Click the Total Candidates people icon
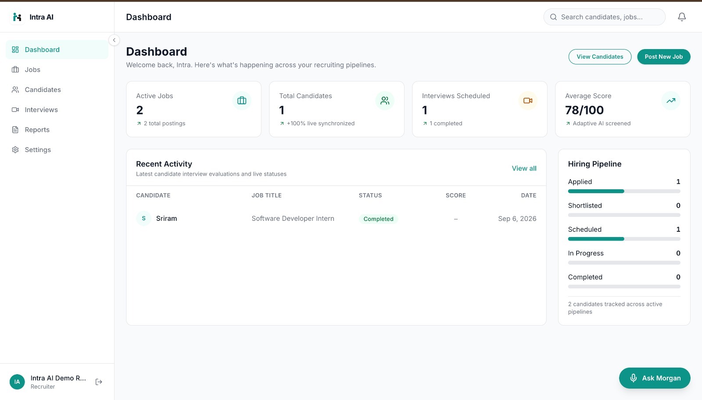This screenshot has height=400, width=702. 385,101
